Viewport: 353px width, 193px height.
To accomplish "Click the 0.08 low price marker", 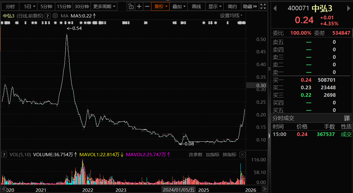I will [187, 144].
